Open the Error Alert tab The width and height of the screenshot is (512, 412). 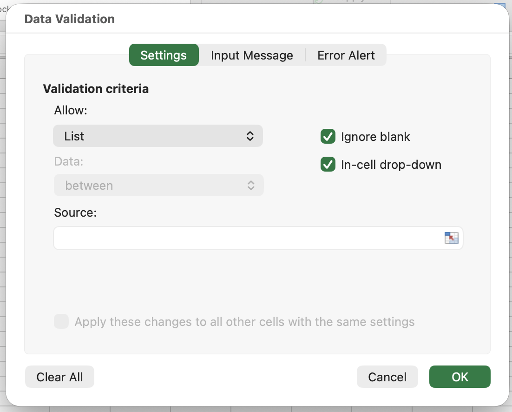[x=346, y=55]
